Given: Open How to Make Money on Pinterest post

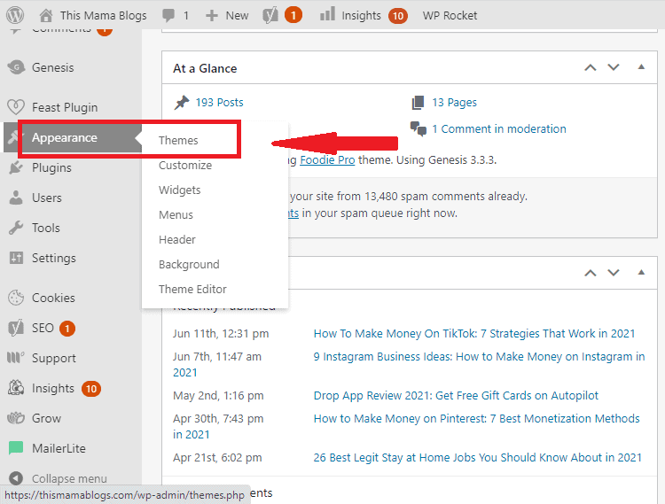Looking at the screenshot, I should (476, 418).
